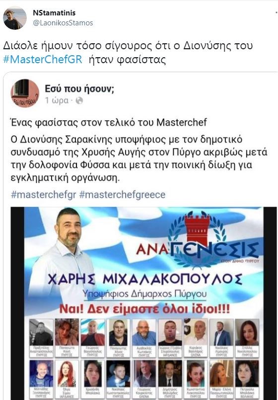Screen dimensions: 278x400
Task: Open the #MasterChefGR hashtag
Action: (43, 59)
